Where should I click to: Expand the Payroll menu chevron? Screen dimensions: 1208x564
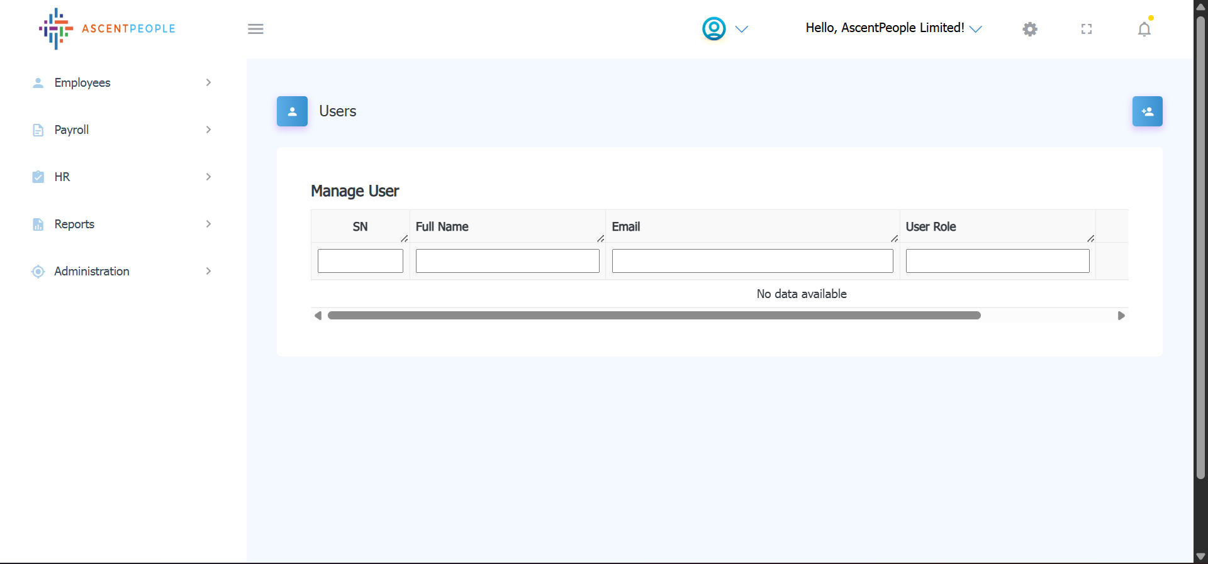(x=208, y=130)
